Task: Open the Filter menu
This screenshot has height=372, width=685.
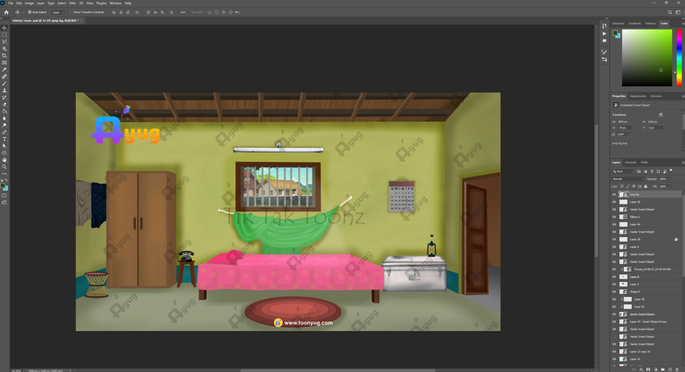Action: click(72, 3)
